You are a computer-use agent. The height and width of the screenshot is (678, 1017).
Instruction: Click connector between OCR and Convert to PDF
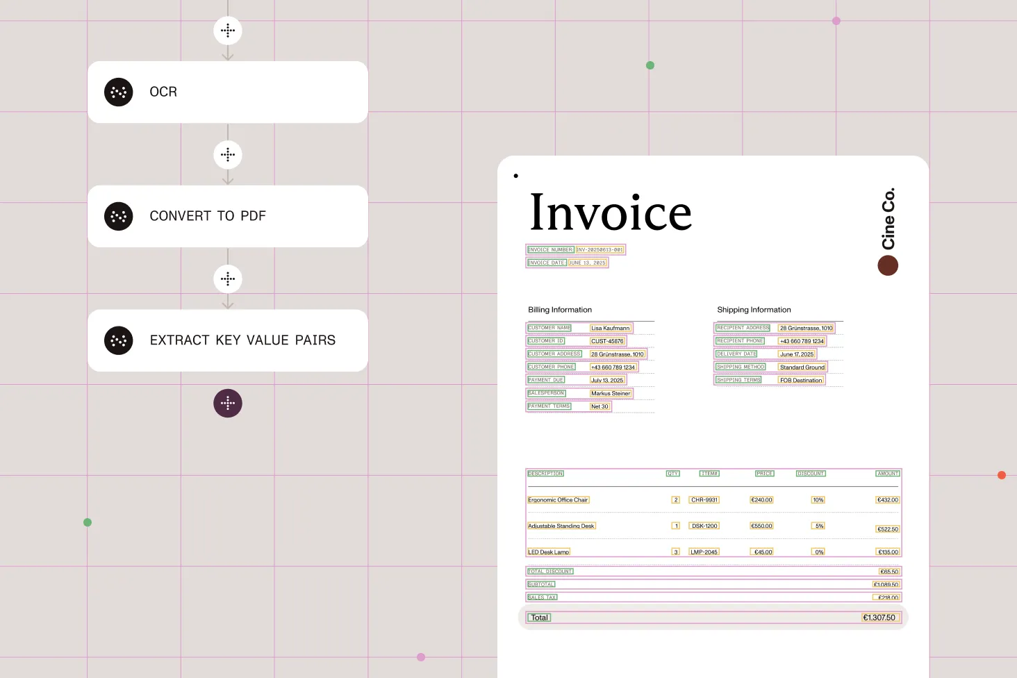[x=228, y=155]
